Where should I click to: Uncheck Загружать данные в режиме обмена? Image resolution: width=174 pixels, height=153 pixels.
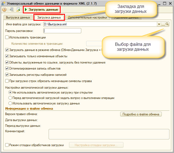[7, 50]
